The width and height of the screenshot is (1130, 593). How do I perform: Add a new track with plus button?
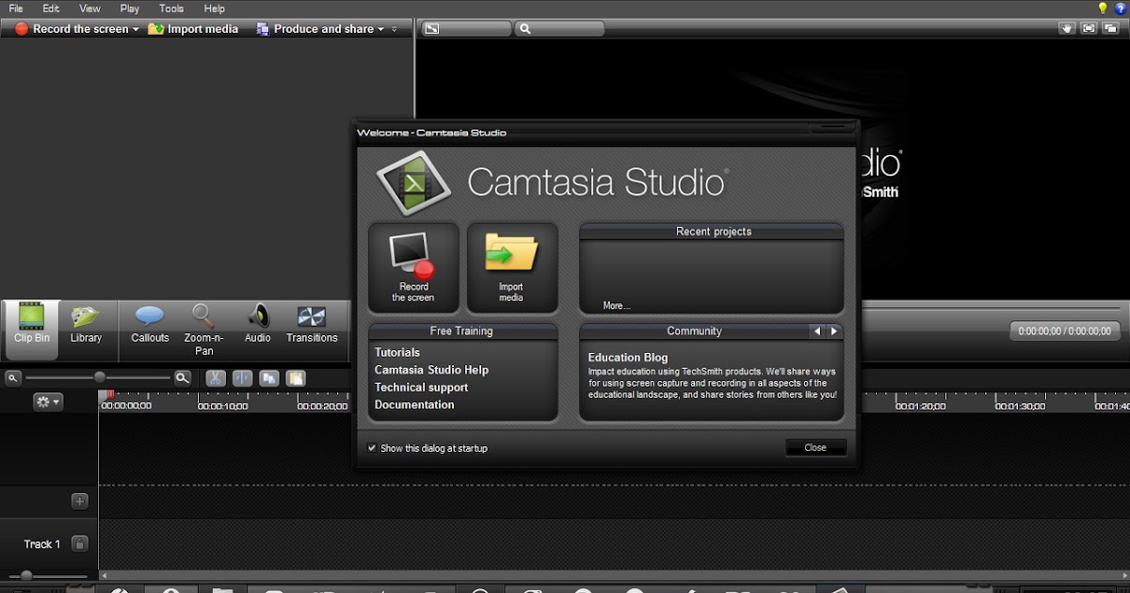80,502
